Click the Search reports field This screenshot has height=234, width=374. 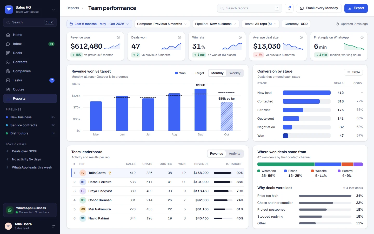pyautogui.click(x=250, y=8)
